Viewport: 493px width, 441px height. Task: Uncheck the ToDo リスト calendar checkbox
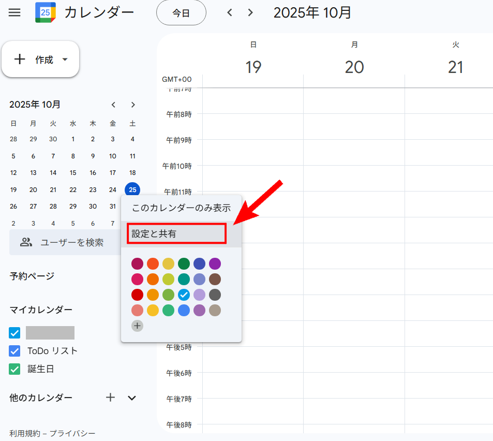[15, 351]
